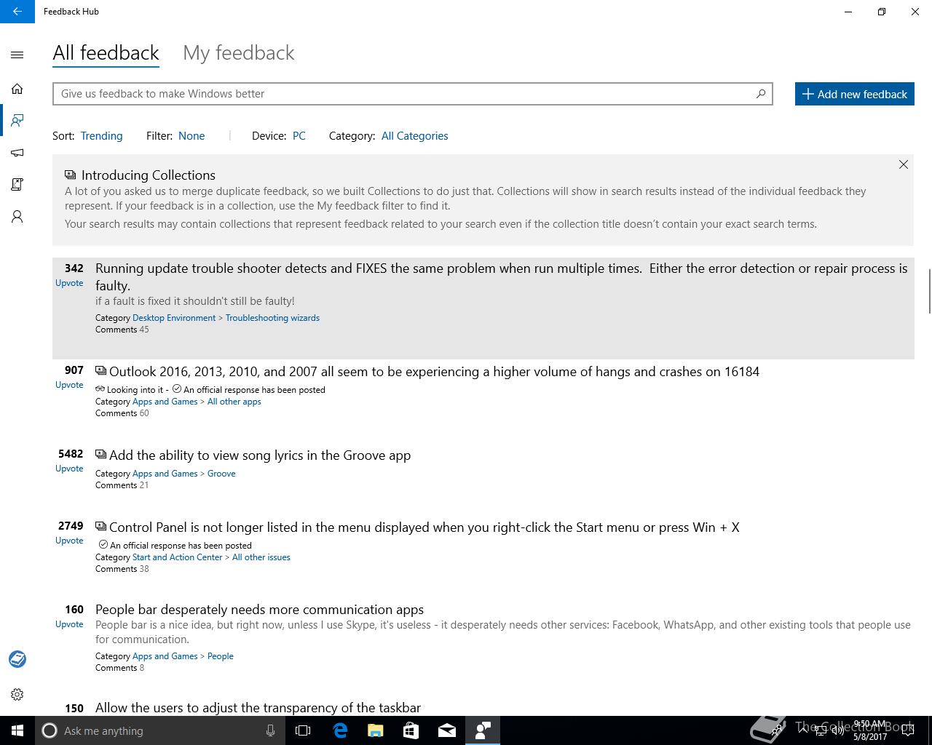Screen dimensions: 932x745
Task: Click collection icon beside Control Panel feedback
Action: coord(100,527)
